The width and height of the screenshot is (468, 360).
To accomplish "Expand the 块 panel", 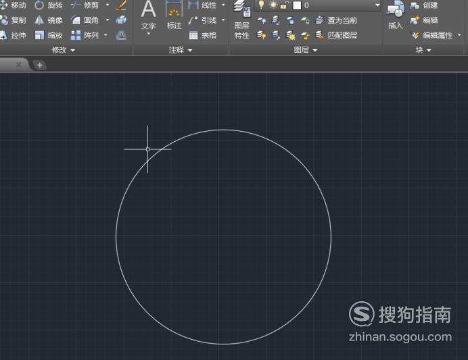I will click(x=423, y=50).
